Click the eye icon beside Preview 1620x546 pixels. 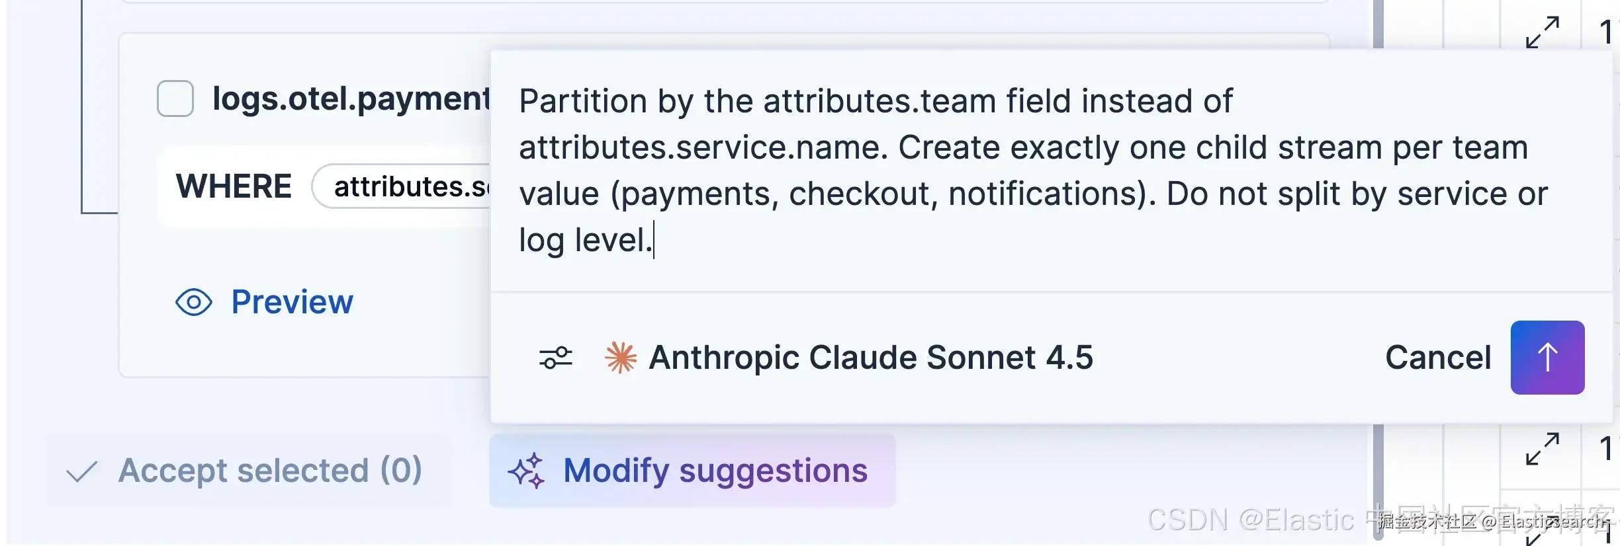[x=194, y=303]
